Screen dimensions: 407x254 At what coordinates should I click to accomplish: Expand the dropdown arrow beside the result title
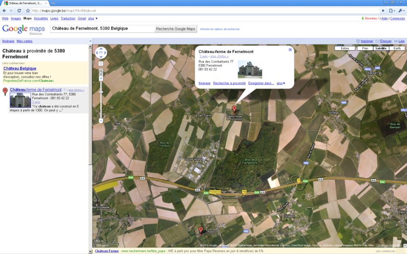65,90
